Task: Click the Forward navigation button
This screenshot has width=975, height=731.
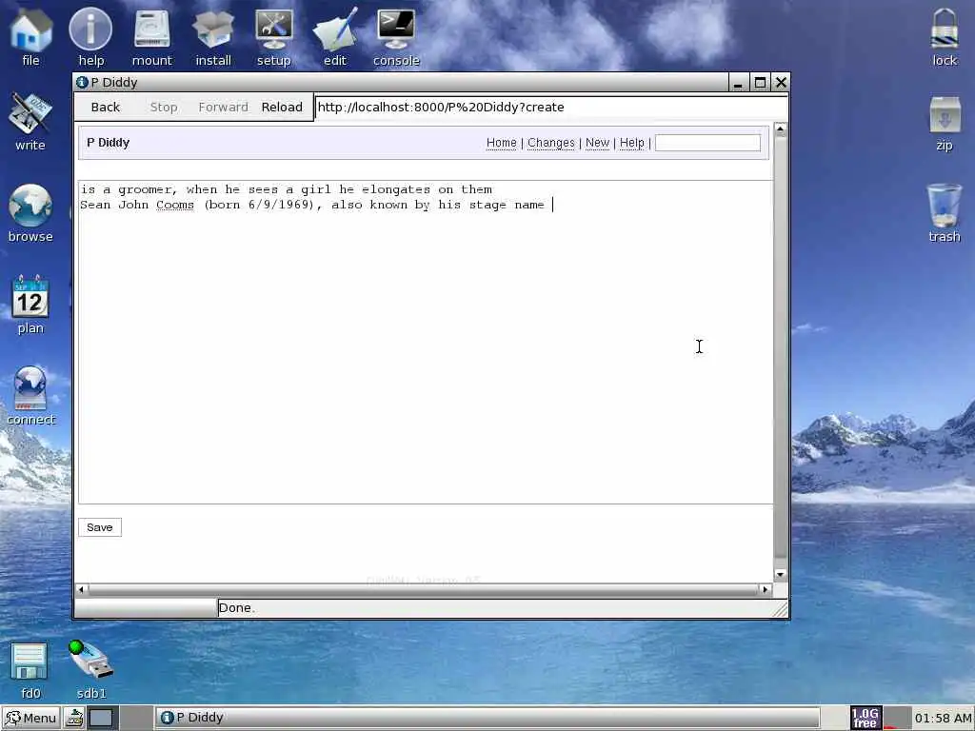Action: pyautogui.click(x=223, y=107)
